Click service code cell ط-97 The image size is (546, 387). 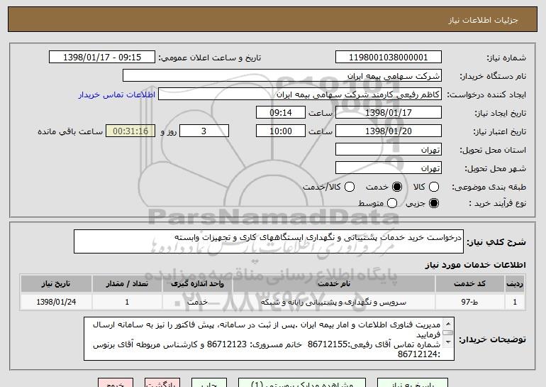pos(469,302)
